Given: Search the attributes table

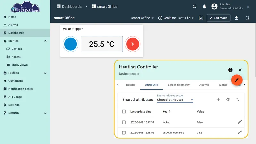Looking at the screenshot, I should click(237, 100).
